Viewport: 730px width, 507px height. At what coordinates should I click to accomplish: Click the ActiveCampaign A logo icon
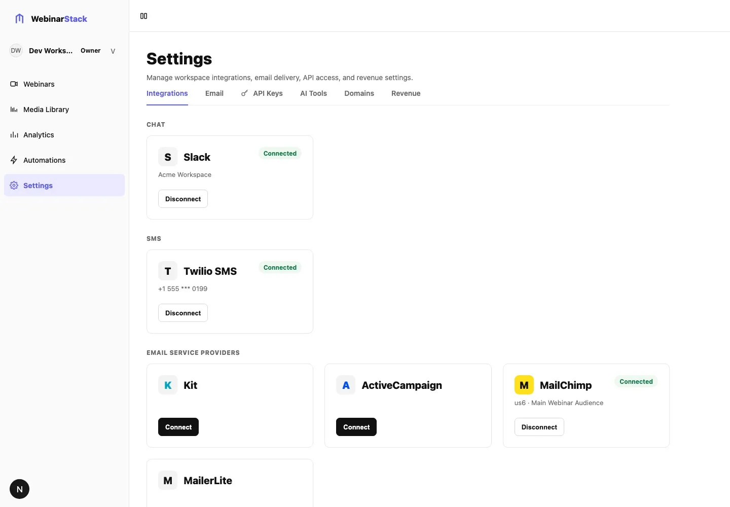[x=346, y=385]
